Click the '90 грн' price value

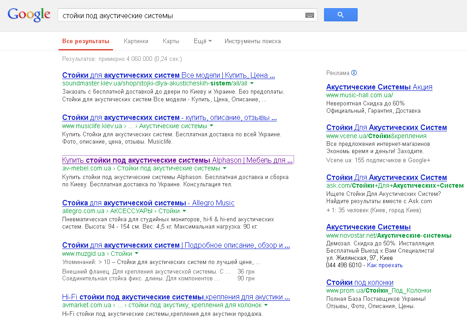(246, 279)
